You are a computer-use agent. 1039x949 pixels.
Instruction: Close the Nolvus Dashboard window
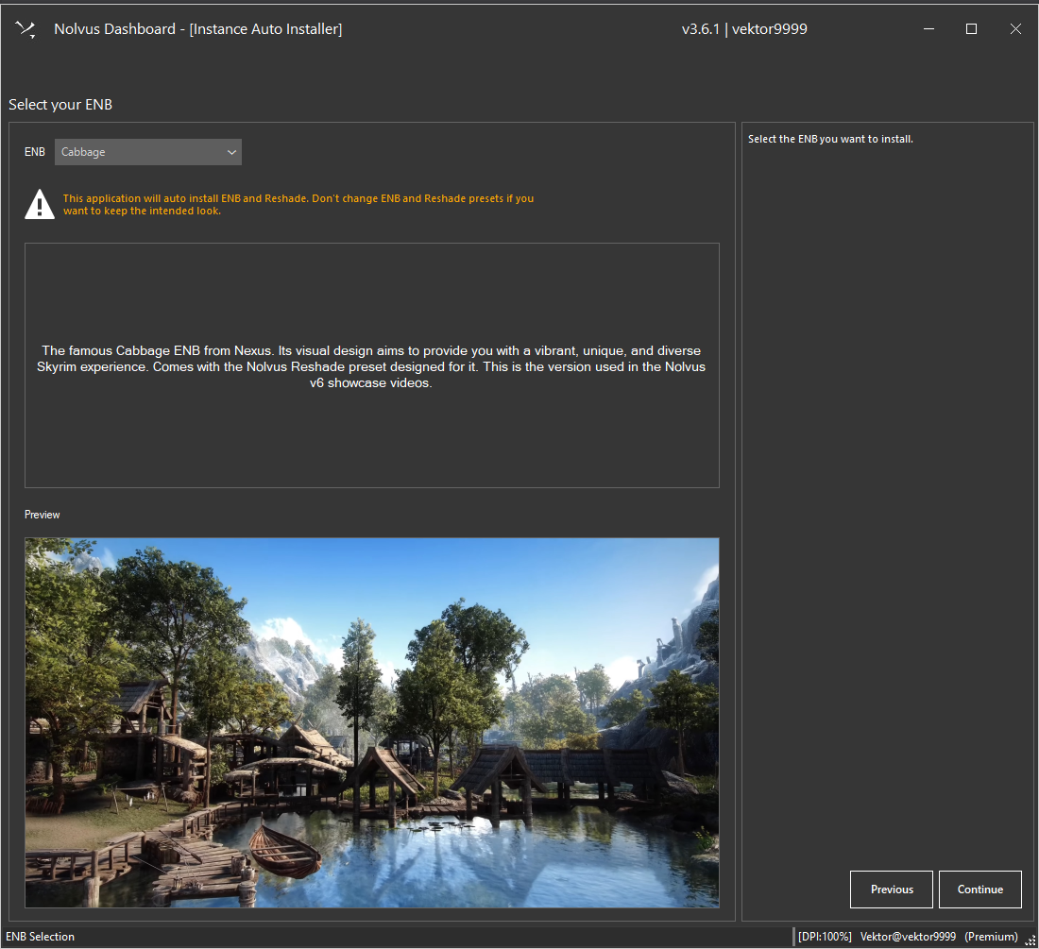click(1015, 29)
